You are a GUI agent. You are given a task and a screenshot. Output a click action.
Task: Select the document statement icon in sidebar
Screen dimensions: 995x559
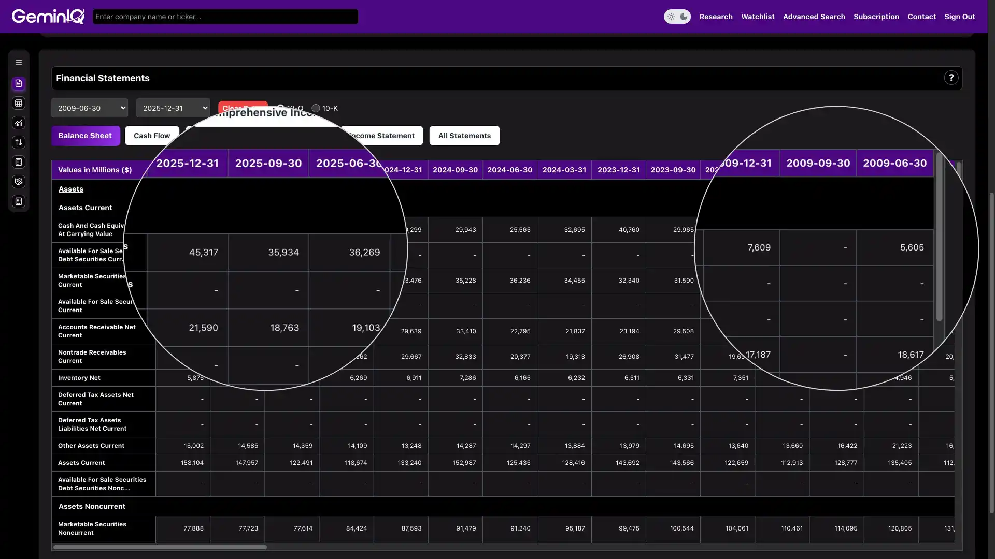[x=19, y=83]
